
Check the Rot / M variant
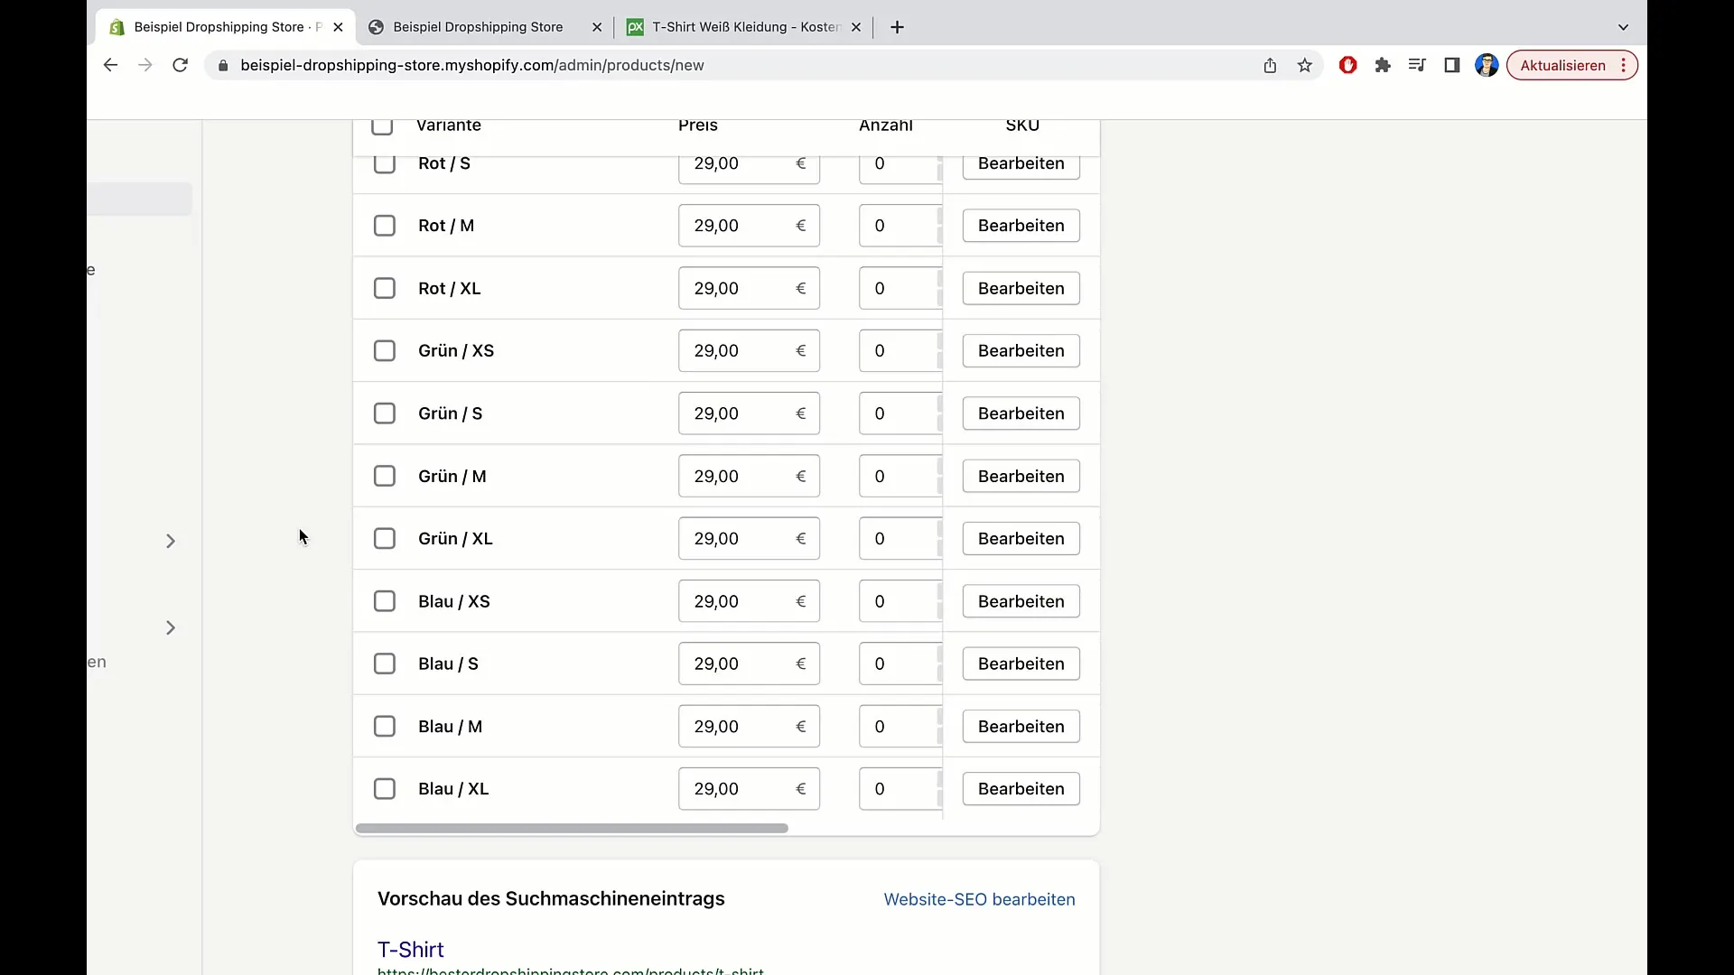coord(385,226)
